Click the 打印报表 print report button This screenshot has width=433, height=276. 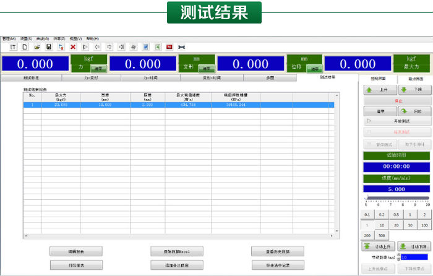point(76,265)
